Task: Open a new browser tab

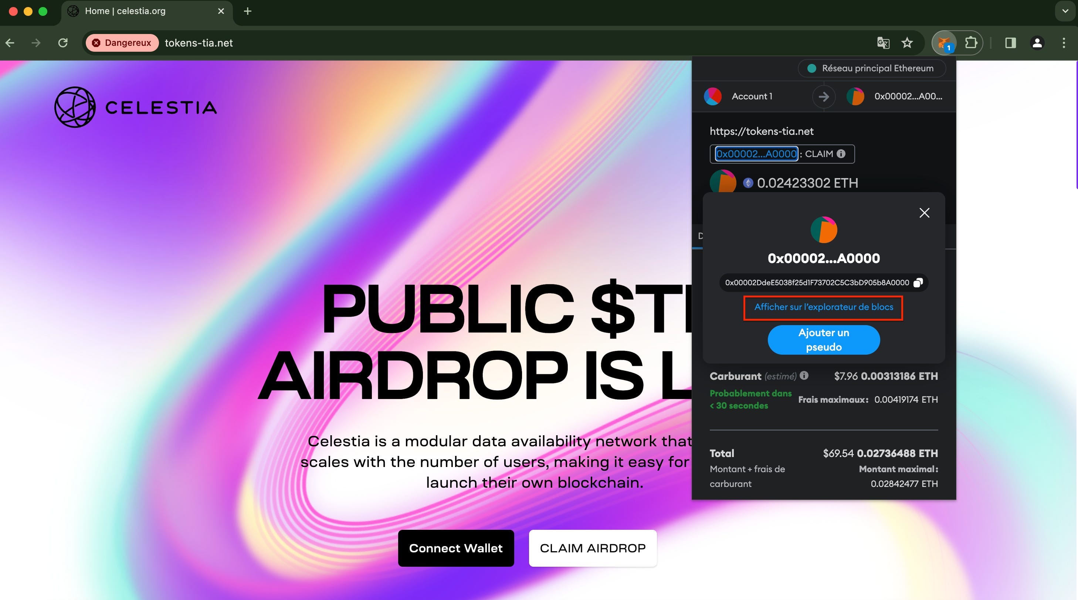Action: coord(247,11)
